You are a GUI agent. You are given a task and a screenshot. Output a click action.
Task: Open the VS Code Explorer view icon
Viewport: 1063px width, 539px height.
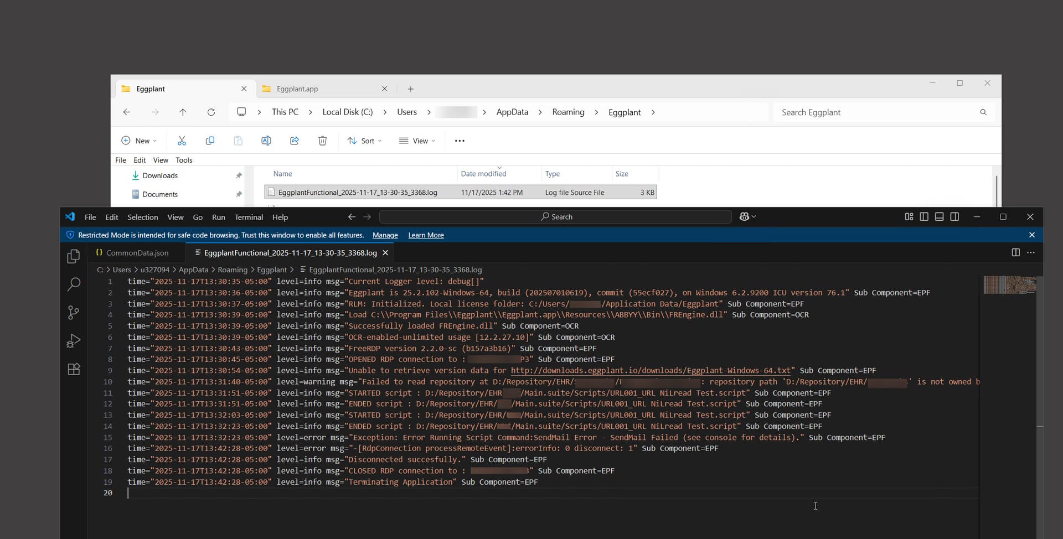coord(73,257)
